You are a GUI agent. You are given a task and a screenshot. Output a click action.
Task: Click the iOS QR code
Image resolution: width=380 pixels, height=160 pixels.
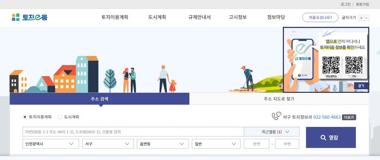(x=354, y=65)
